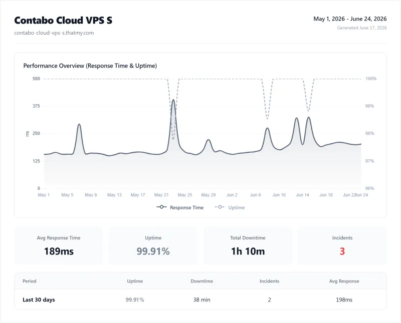Click the May 25 x-axis label

pos(185,195)
